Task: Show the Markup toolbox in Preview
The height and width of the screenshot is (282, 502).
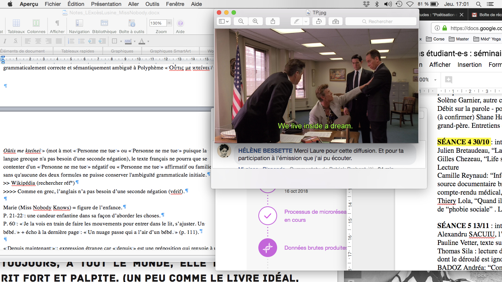Action: 336,21
